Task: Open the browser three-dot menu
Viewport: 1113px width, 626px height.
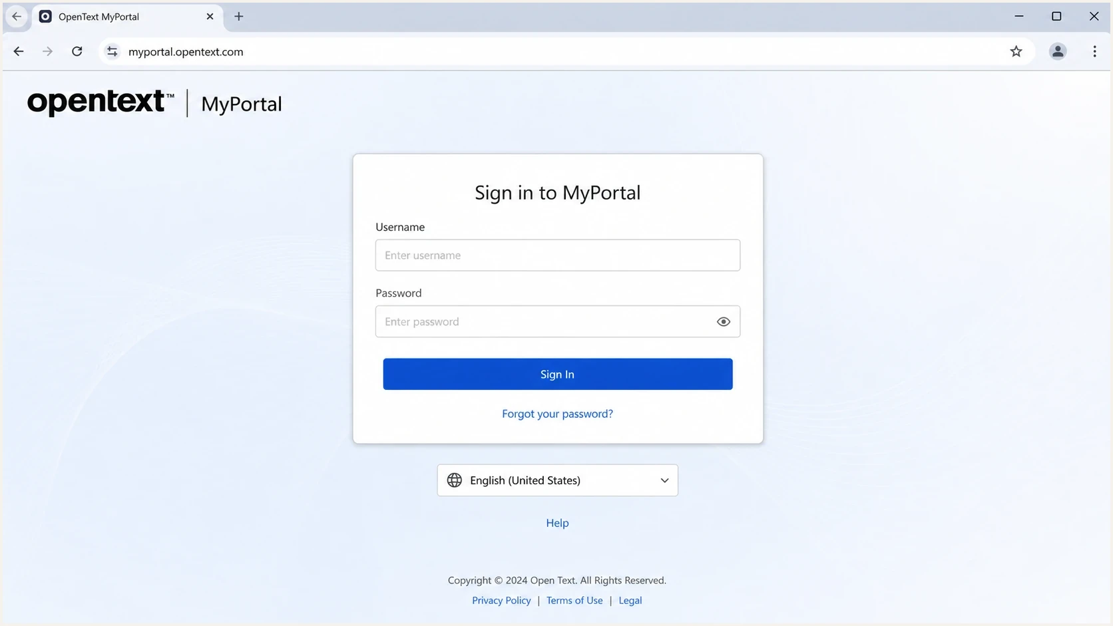Action: pos(1094,51)
